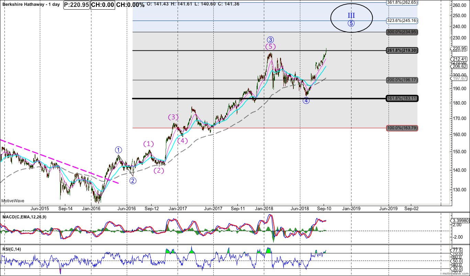Select the 323.6%(245.16) Fibonacci label

[402, 21]
